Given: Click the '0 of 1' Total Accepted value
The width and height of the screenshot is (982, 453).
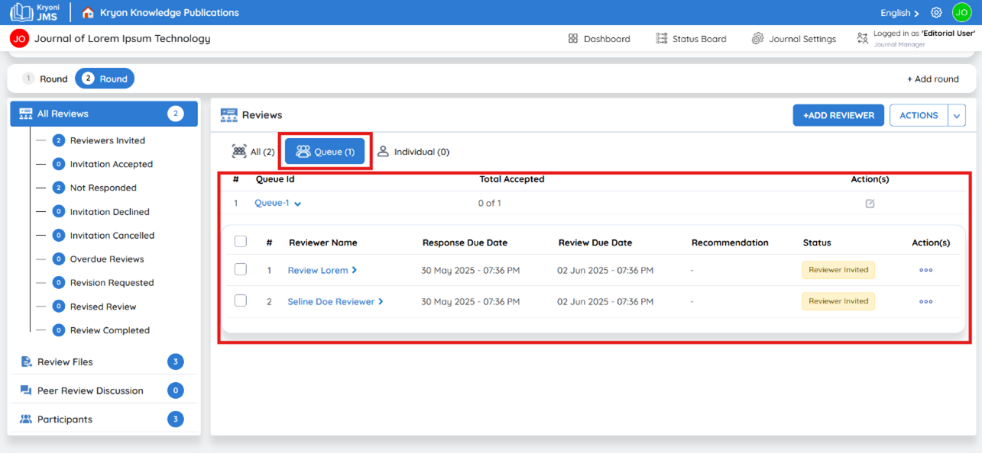Looking at the screenshot, I should (490, 203).
